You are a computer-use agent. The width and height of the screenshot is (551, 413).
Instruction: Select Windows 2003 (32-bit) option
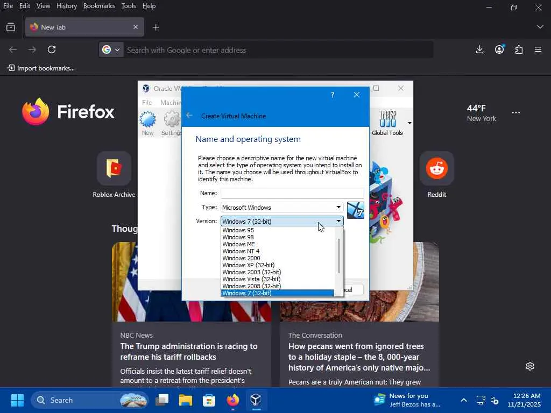(x=277, y=272)
